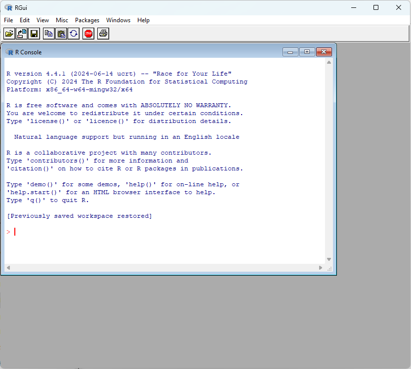Maximize the R Console child window
The height and width of the screenshot is (369, 411).
coord(307,52)
